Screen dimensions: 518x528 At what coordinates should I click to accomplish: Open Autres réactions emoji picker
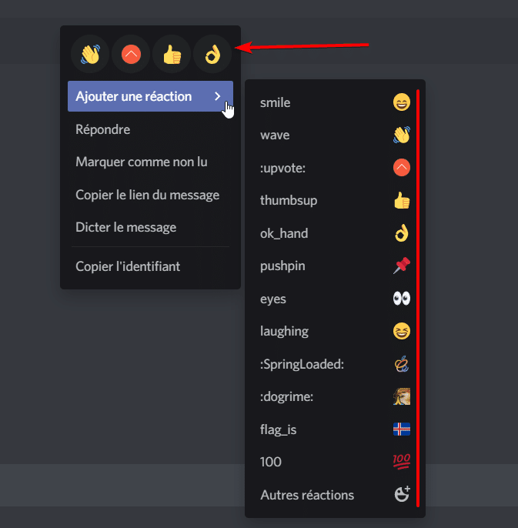(335, 495)
